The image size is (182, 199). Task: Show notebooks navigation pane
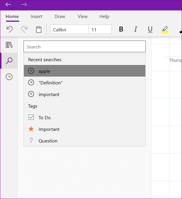pos(9,45)
